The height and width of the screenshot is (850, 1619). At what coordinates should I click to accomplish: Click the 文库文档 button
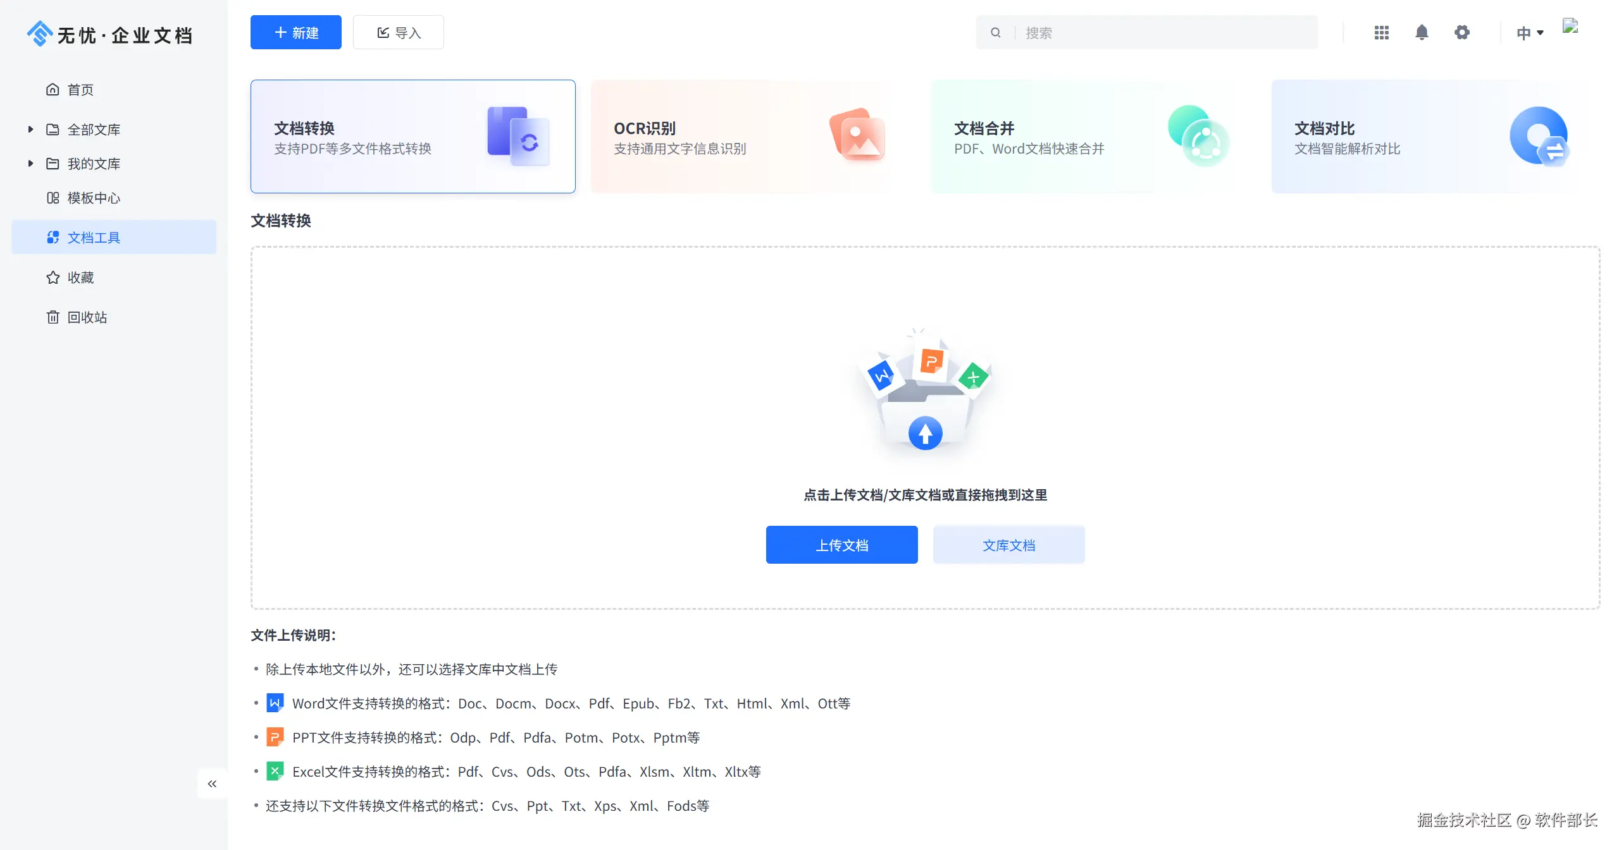point(1008,545)
